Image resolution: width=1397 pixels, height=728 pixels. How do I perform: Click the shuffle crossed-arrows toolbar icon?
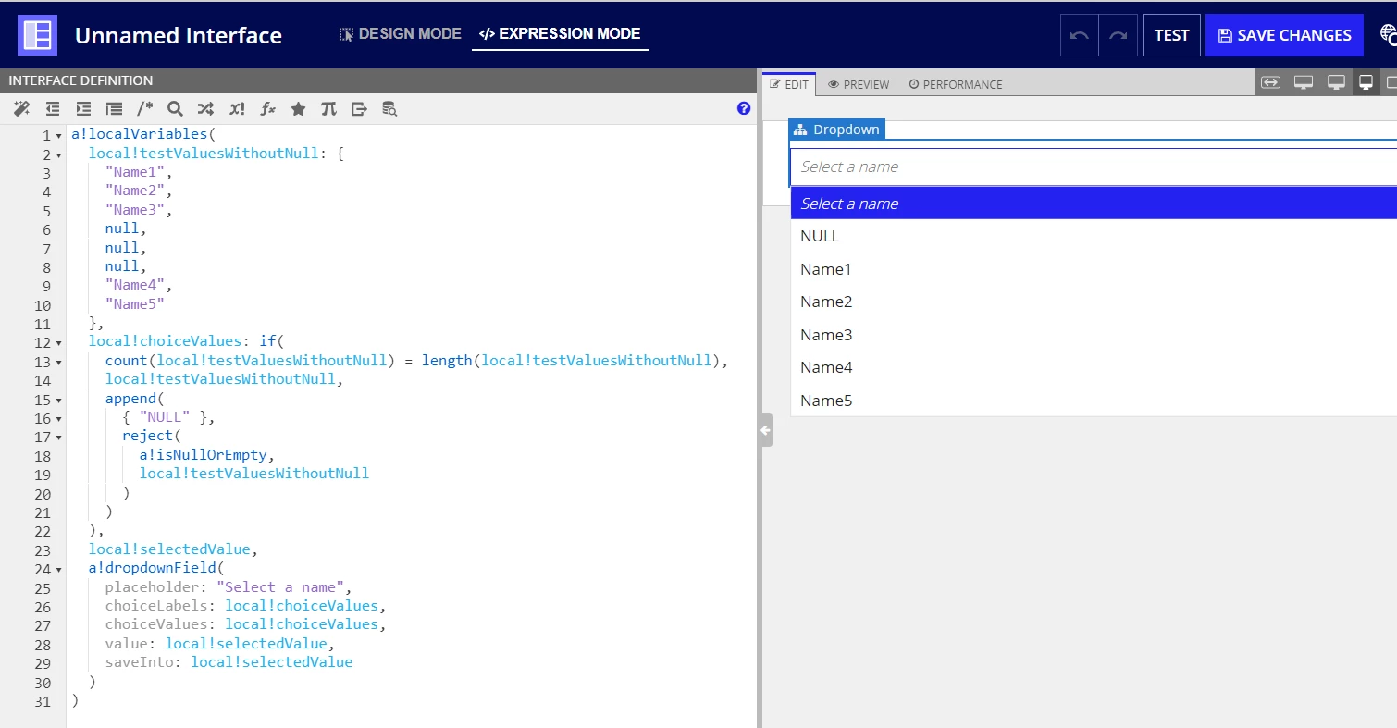click(205, 109)
